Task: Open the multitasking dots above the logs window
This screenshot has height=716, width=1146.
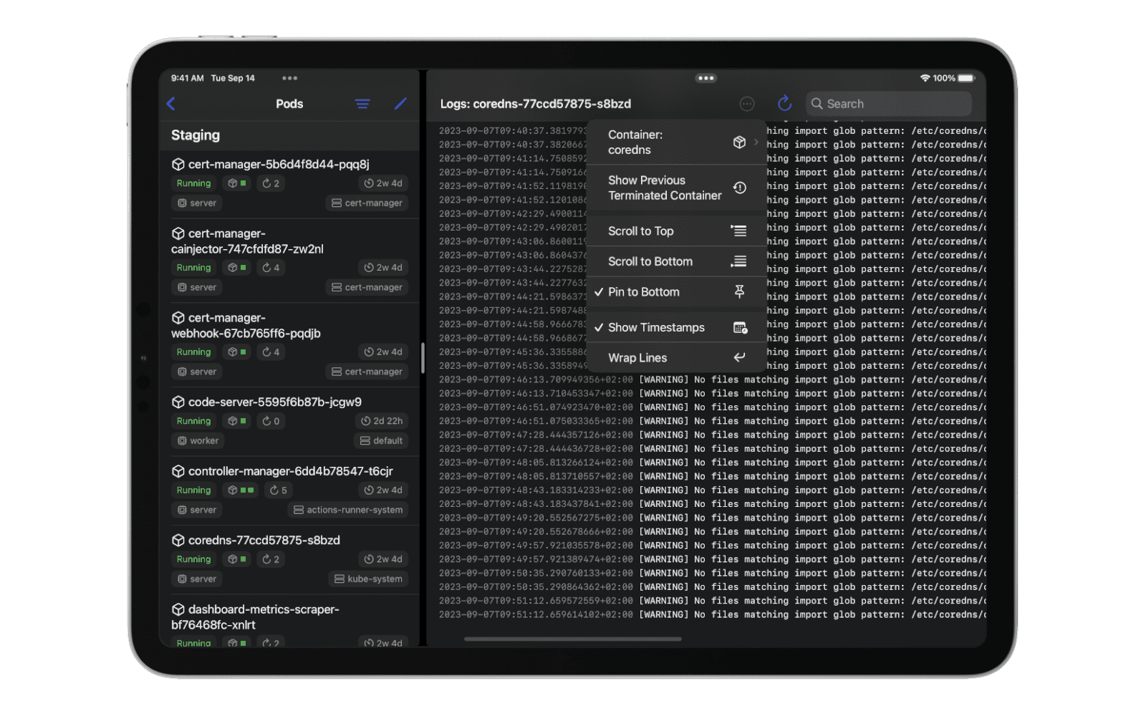Action: coord(706,78)
